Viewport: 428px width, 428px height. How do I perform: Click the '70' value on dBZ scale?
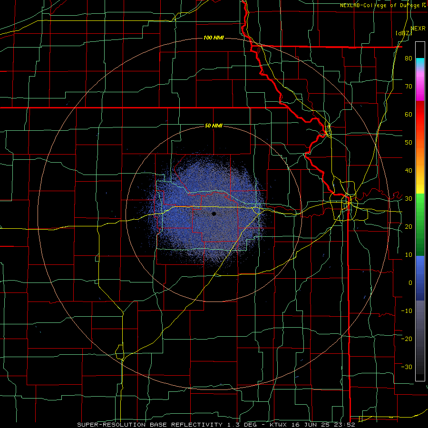(409, 87)
